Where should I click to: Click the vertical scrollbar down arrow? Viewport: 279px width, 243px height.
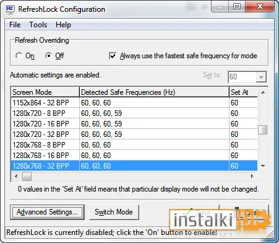[263, 166]
